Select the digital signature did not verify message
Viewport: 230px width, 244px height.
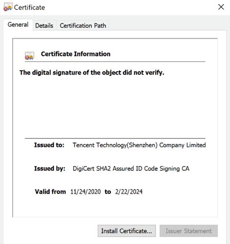coord(92,73)
